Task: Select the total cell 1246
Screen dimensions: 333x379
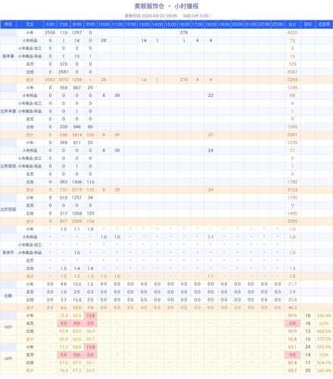Action: coord(292,88)
